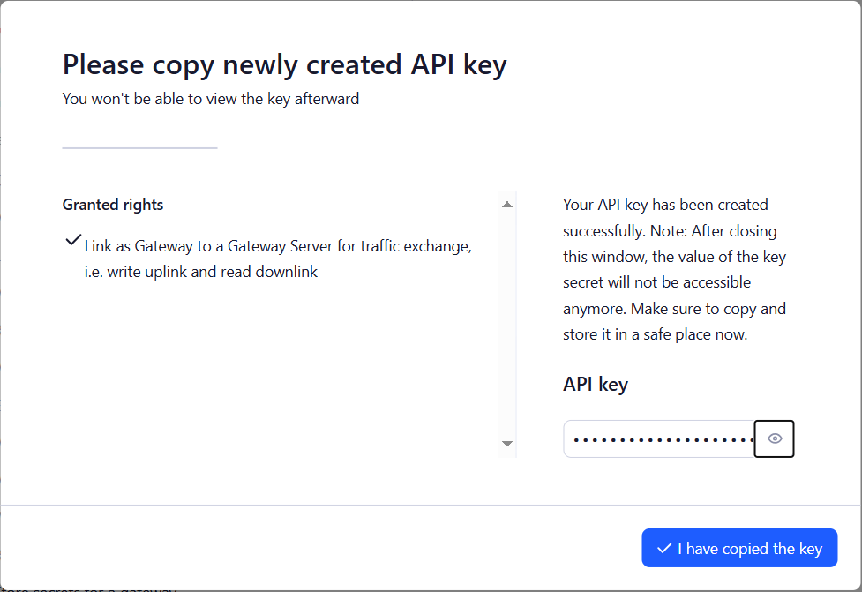
Task: Select the 'Granted rights' heading
Action: click(x=113, y=205)
